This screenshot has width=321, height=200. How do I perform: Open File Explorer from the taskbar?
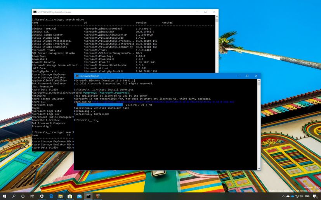tap(61, 197)
